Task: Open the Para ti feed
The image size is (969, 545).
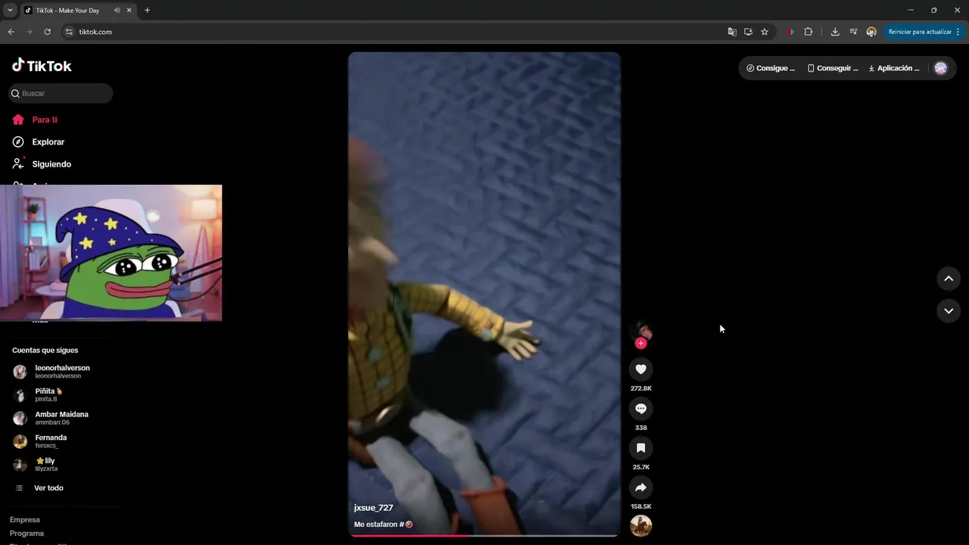Action: coord(35,120)
